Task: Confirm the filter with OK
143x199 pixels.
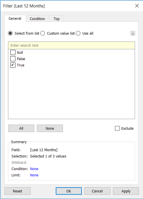Action: (x=69, y=191)
